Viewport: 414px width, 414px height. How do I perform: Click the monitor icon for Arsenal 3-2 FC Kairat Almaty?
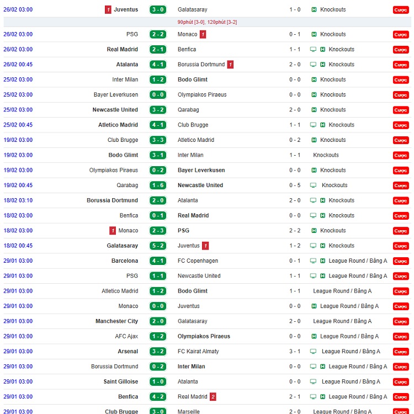click(313, 352)
